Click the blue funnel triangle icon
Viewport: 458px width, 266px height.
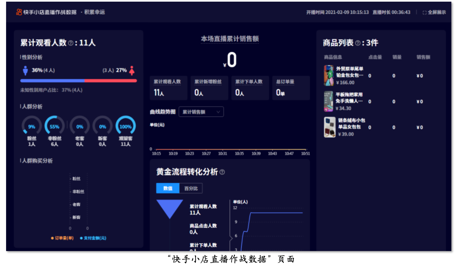(170, 209)
